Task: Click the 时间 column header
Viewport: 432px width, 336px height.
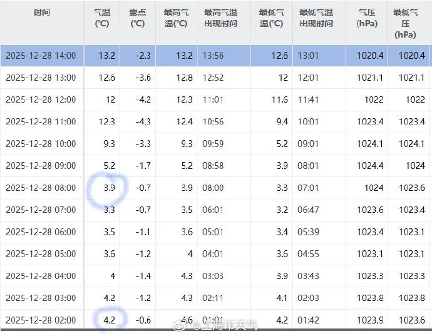Action: 41,13
